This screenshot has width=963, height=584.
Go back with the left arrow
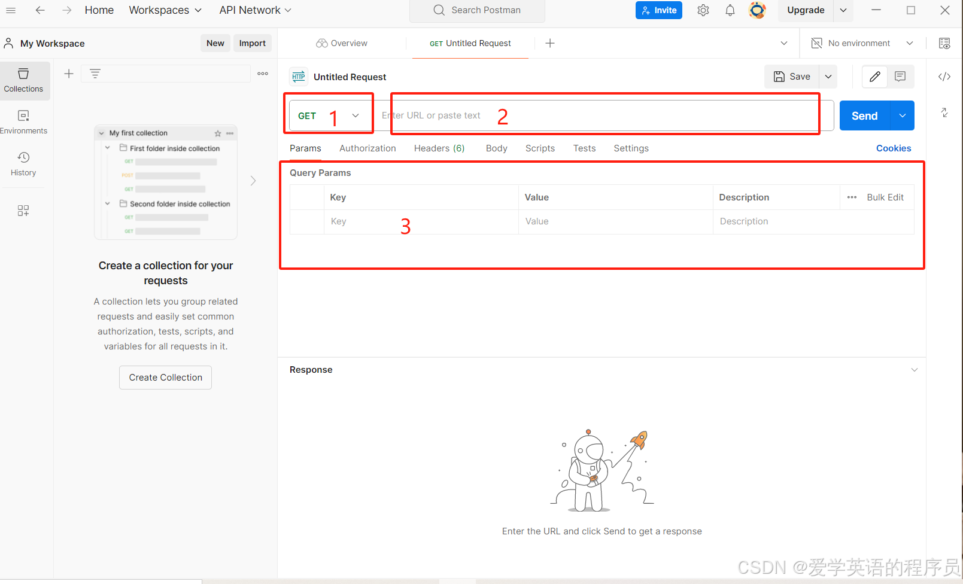click(40, 10)
